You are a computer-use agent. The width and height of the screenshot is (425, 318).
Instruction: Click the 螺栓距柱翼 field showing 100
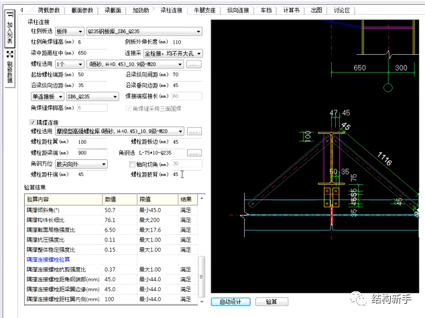click(x=92, y=142)
